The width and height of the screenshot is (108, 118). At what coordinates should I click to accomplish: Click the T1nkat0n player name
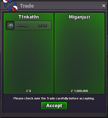29,17
